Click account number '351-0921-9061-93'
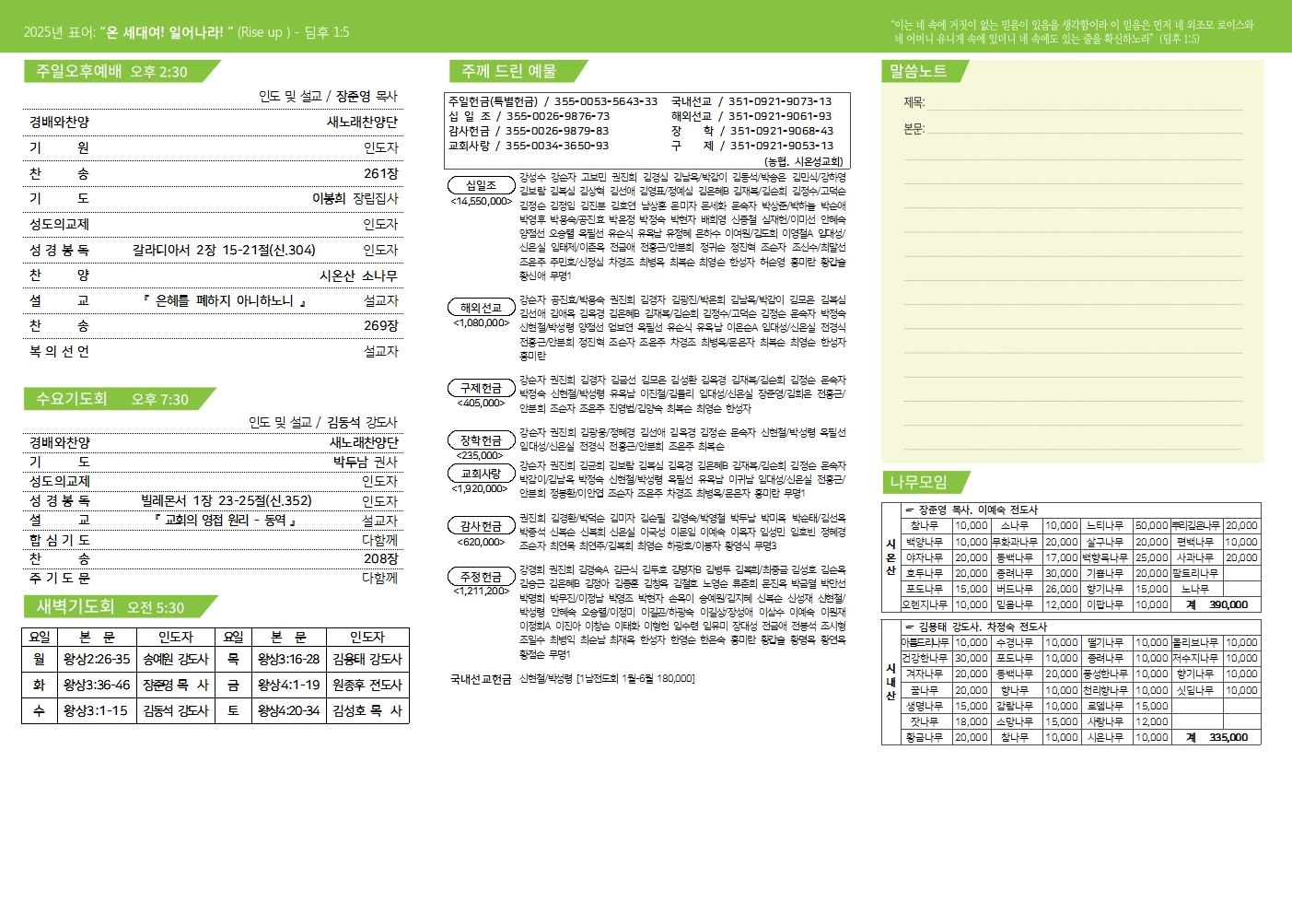 [x=780, y=116]
